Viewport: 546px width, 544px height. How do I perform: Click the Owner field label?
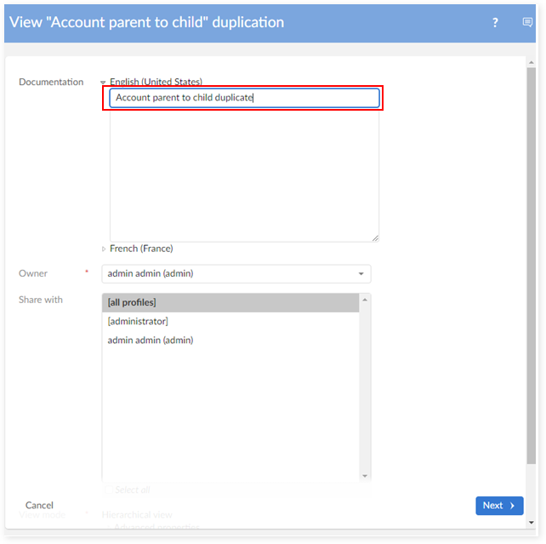pyautogui.click(x=33, y=274)
